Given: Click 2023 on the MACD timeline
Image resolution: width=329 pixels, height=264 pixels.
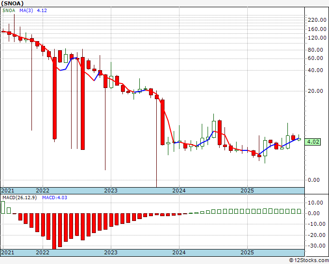Looking at the screenshot, I should click(111, 252).
